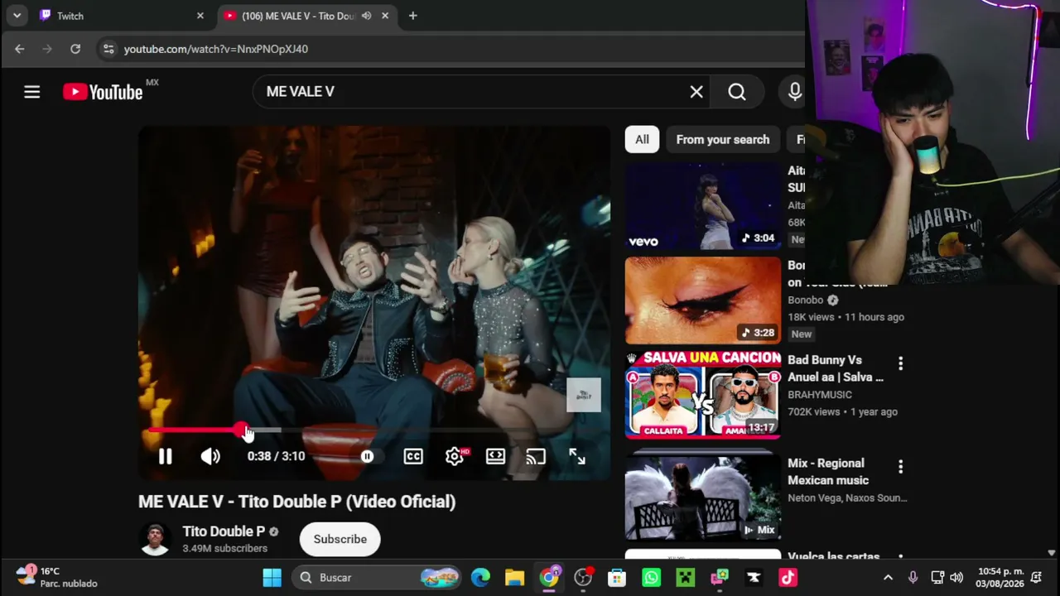Open the Windows Start menu
The image size is (1060, 596).
[x=272, y=578]
